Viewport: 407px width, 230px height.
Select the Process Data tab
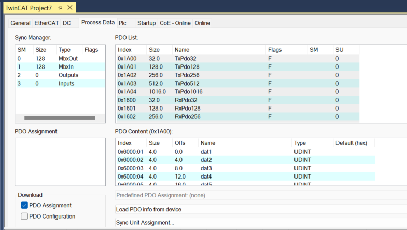click(x=98, y=23)
